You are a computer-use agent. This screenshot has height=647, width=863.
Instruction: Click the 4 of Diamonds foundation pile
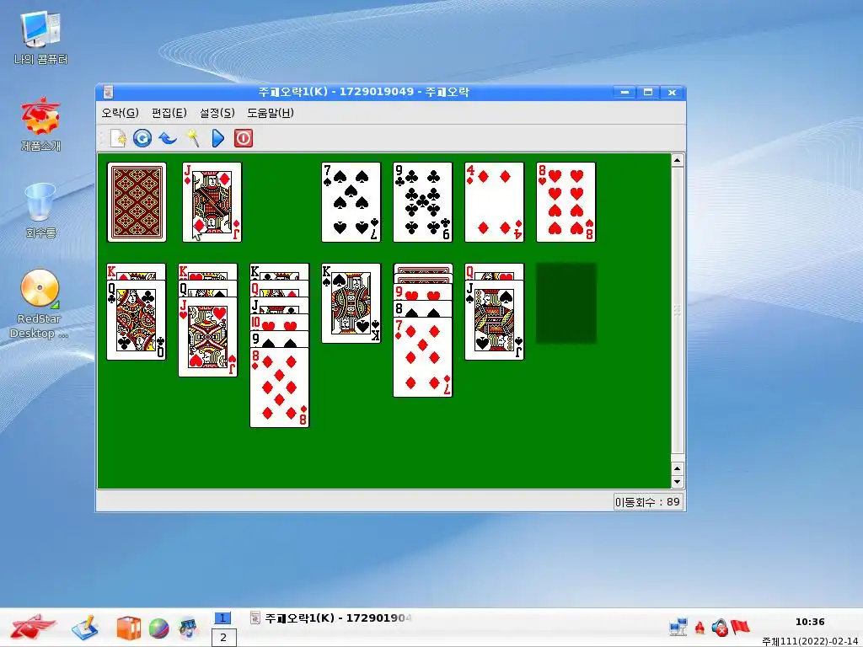click(494, 202)
